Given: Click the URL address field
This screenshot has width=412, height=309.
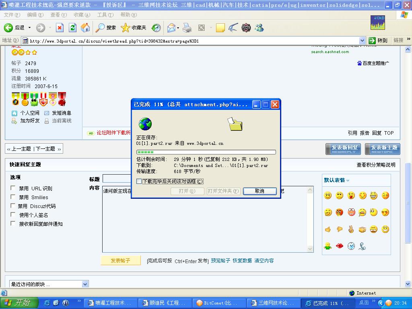Looking at the screenshot, I should click(x=194, y=41).
